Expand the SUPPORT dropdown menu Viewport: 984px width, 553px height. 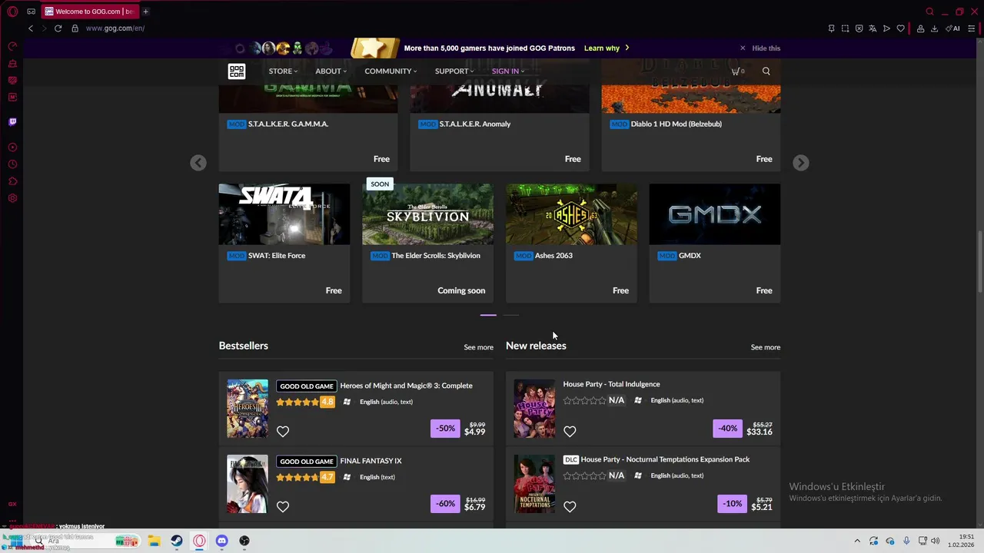coord(454,71)
